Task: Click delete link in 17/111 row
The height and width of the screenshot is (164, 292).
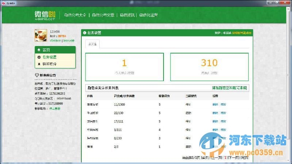Action: [215, 121]
